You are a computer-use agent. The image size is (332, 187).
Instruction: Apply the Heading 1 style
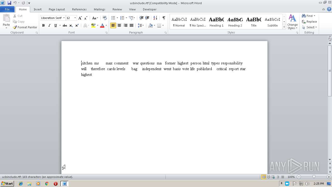pyautogui.click(x=216, y=22)
